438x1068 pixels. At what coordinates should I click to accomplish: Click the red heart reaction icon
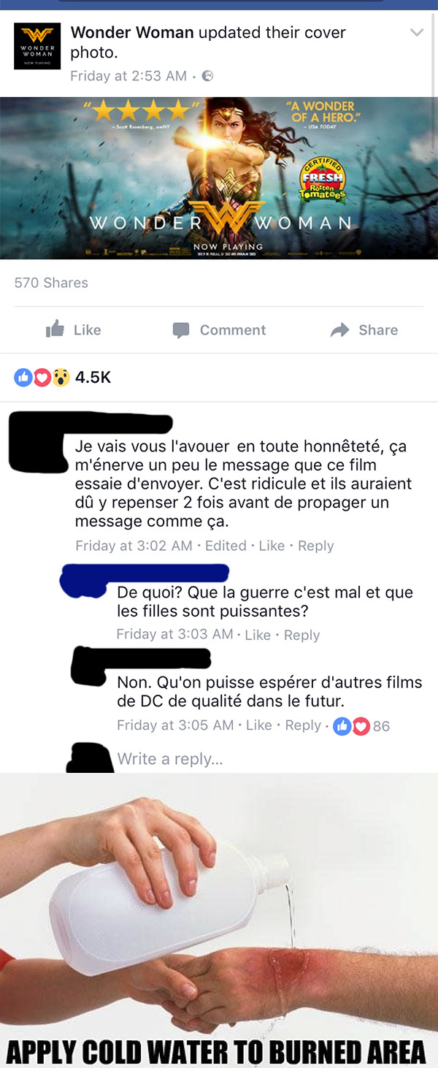pyautogui.click(x=42, y=378)
